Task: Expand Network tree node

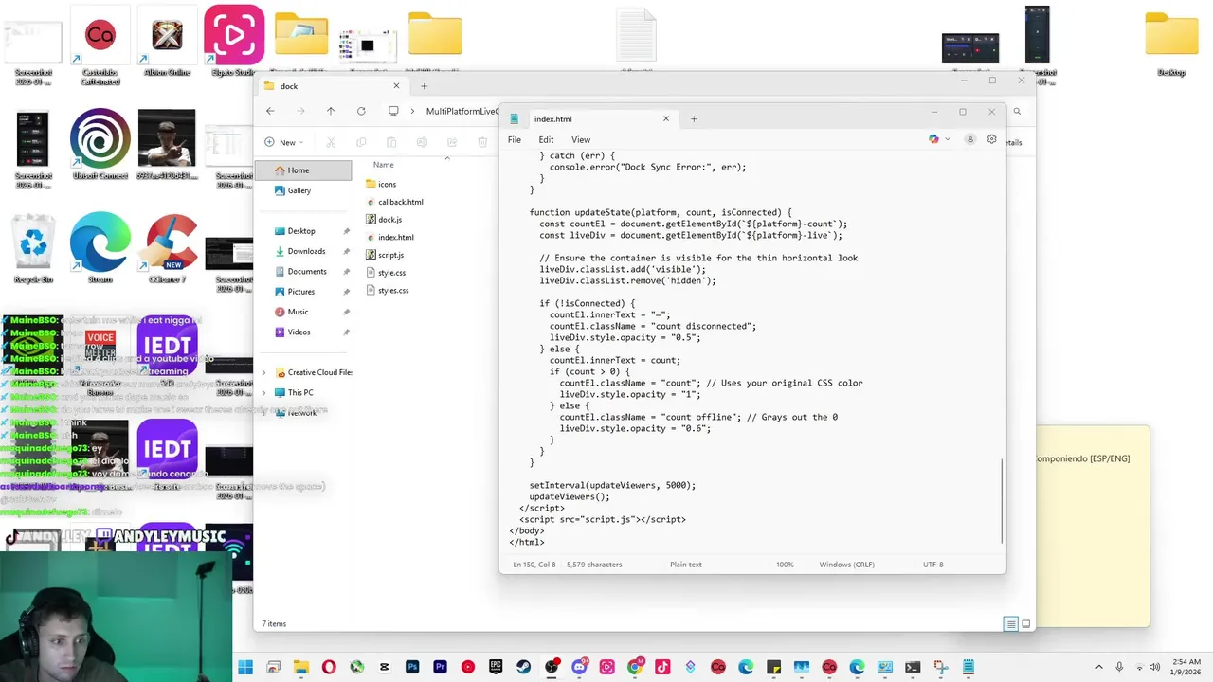Action: tap(264, 413)
